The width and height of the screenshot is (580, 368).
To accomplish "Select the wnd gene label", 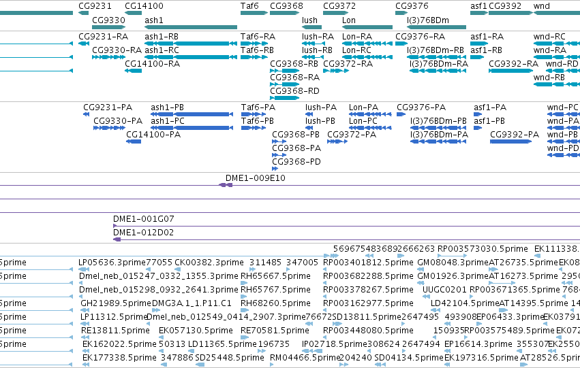I will [x=542, y=6].
